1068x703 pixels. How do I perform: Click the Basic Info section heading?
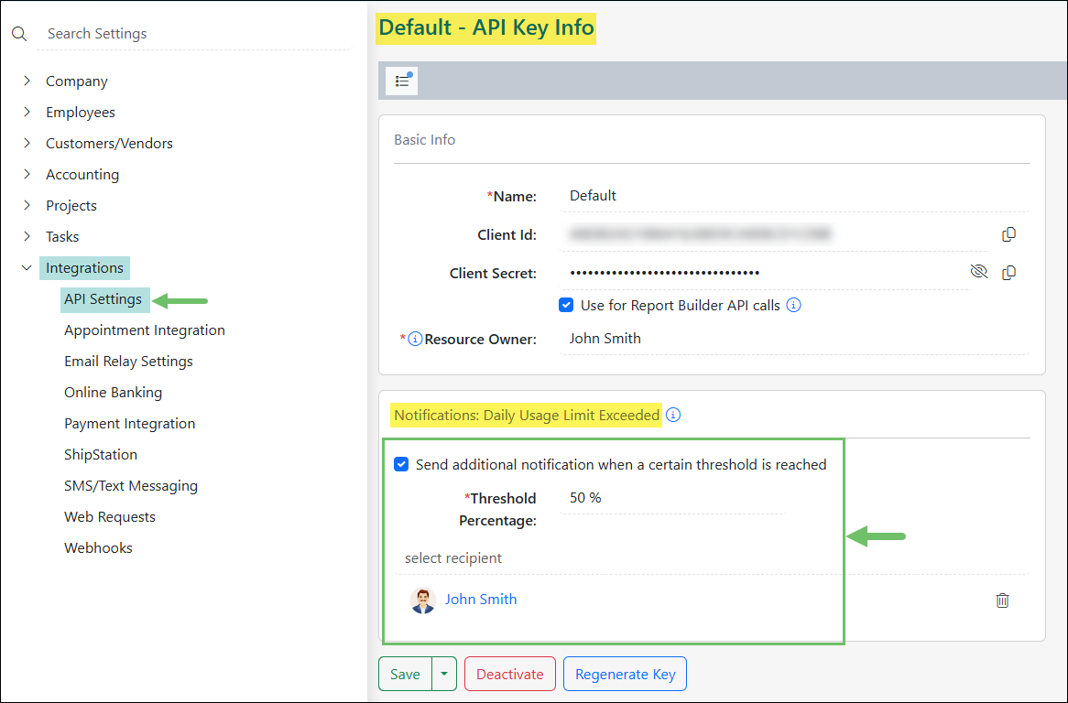tap(424, 139)
